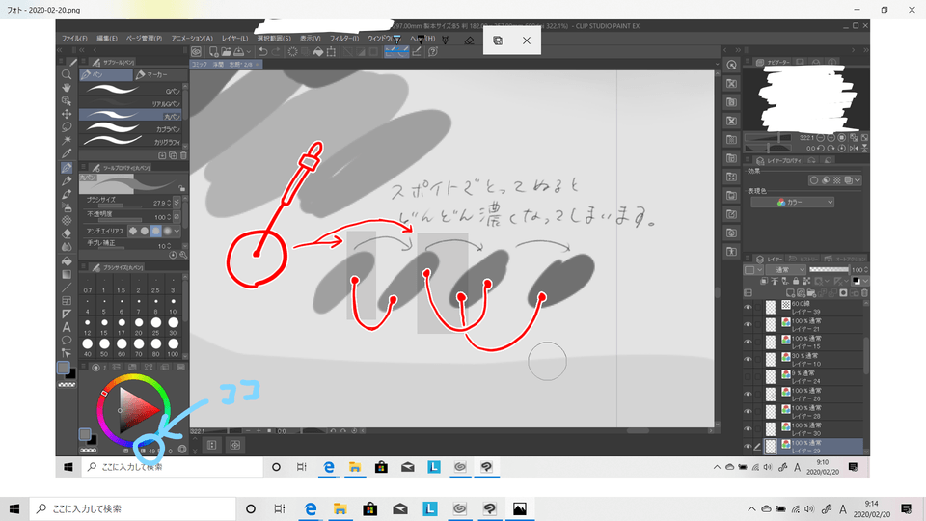Select the Balloon tool

[67, 341]
